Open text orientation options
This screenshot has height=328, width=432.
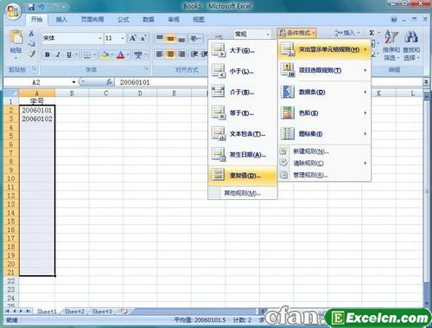195,38
